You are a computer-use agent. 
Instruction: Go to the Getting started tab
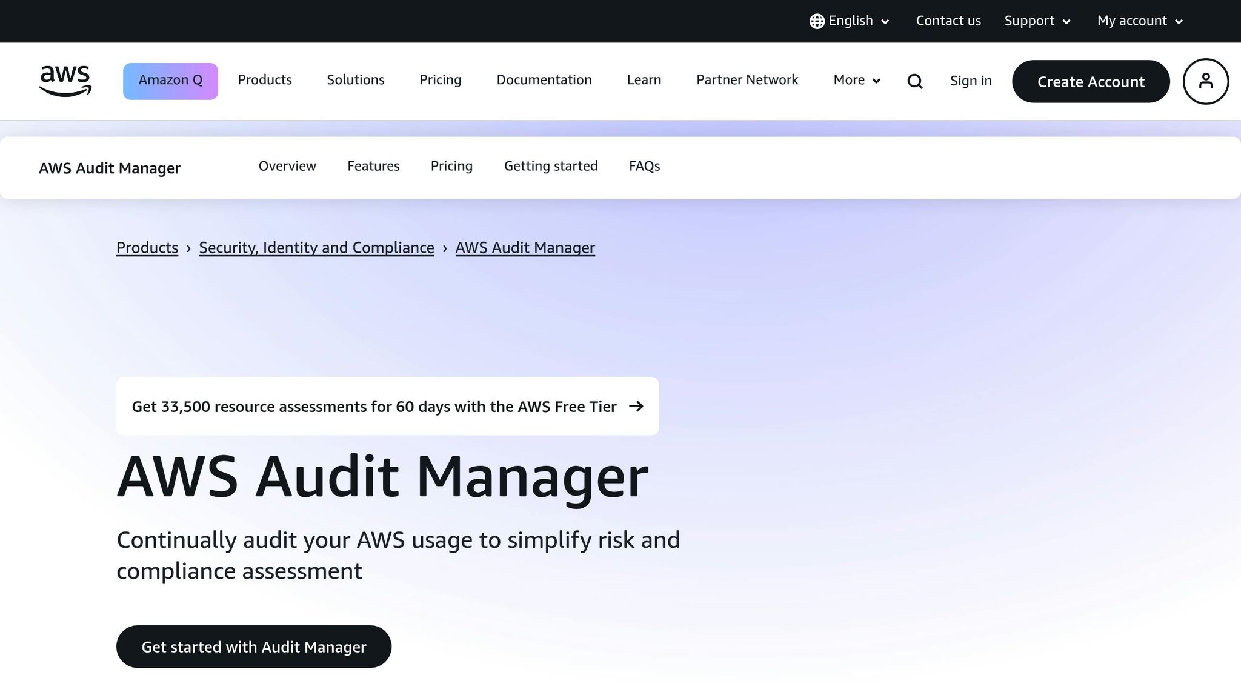[x=551, y=166]
